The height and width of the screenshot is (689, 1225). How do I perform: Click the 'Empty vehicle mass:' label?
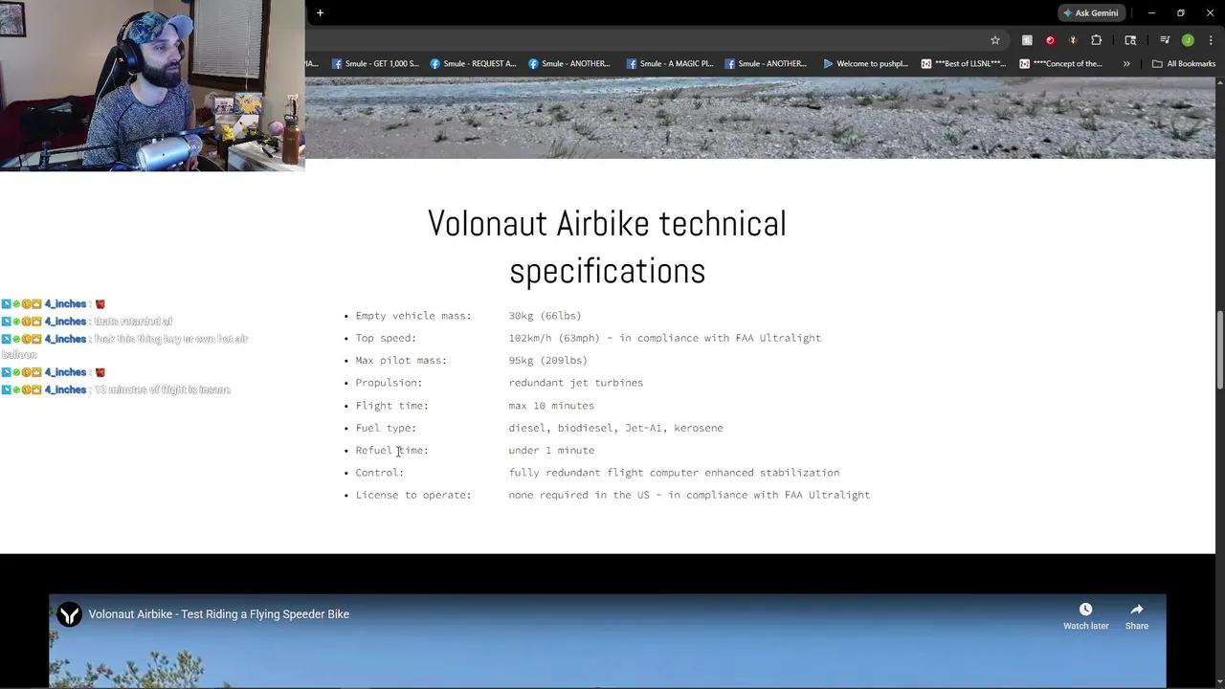[413, 316]
